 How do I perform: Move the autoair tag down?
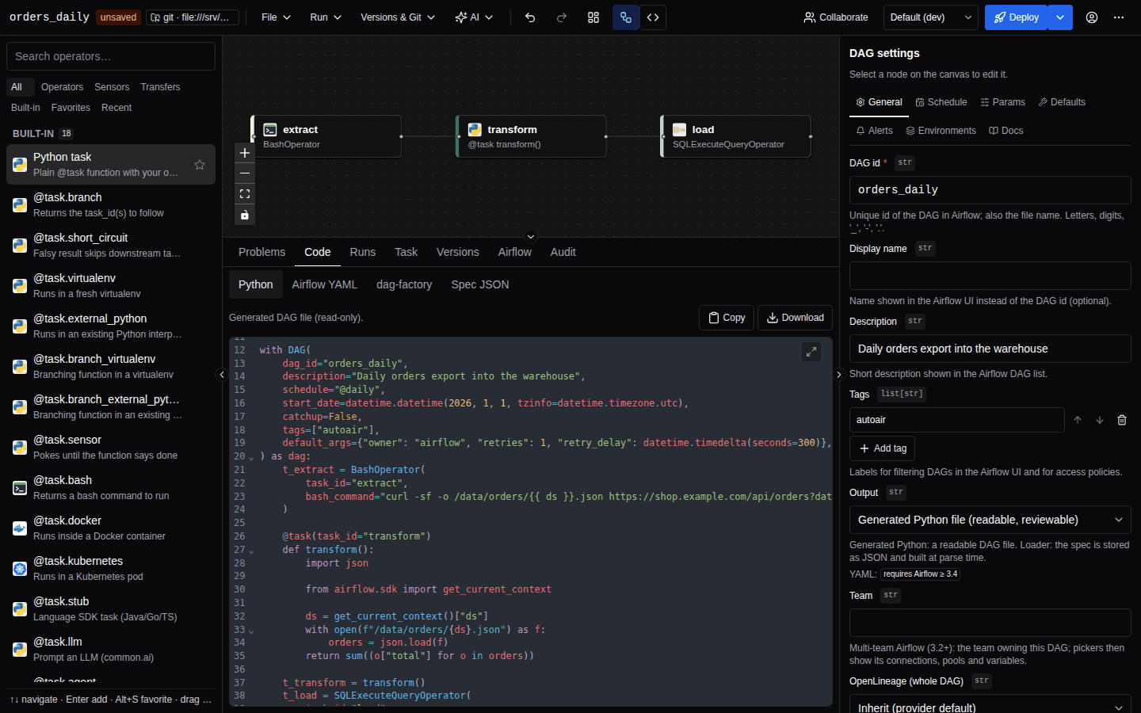coord(1100,420)
